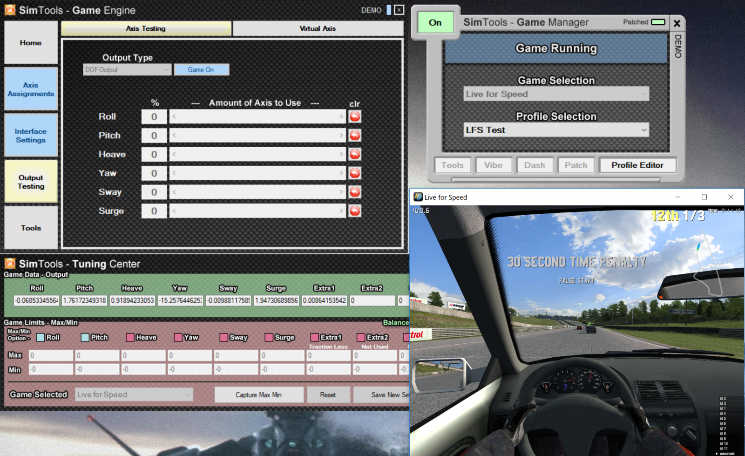The height and width of the screenshot is (456, 745).
Task: Maximize the Live for Speed window
Action: coord(704,197)
